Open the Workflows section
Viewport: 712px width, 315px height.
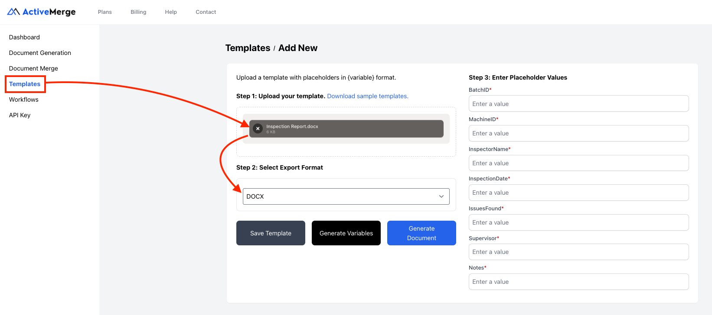24,99
